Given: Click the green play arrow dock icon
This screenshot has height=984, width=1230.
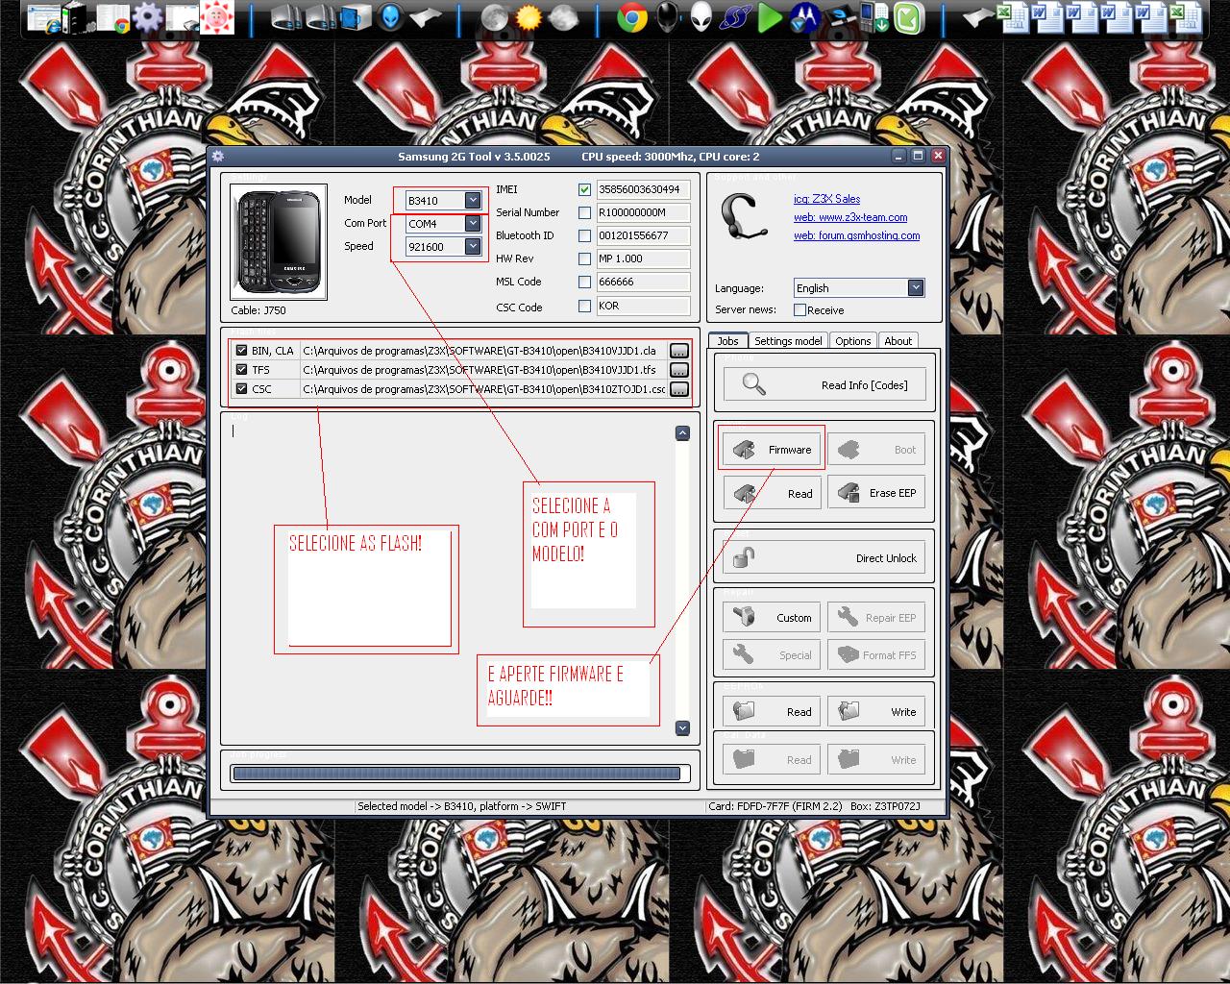Looking at the screenshot, I should [770, 17].
